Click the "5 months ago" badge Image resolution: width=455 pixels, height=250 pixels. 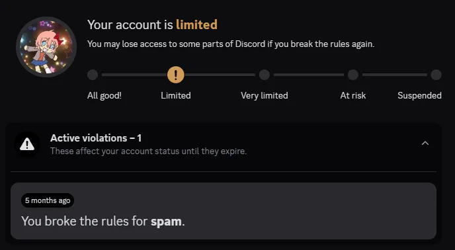tap(48, 200)
